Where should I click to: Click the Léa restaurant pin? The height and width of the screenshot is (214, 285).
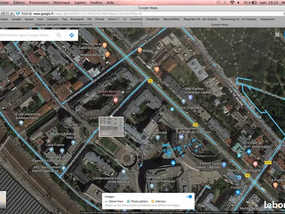click(x=157, y=69)
